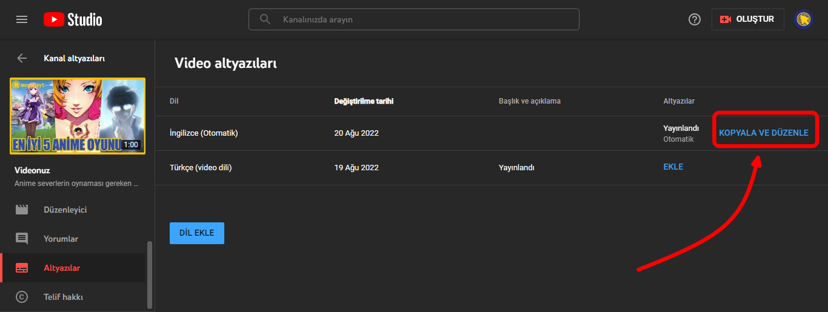Click the Altyazılar subtitles icon
The image size is (828, 312).
[22, 268]
